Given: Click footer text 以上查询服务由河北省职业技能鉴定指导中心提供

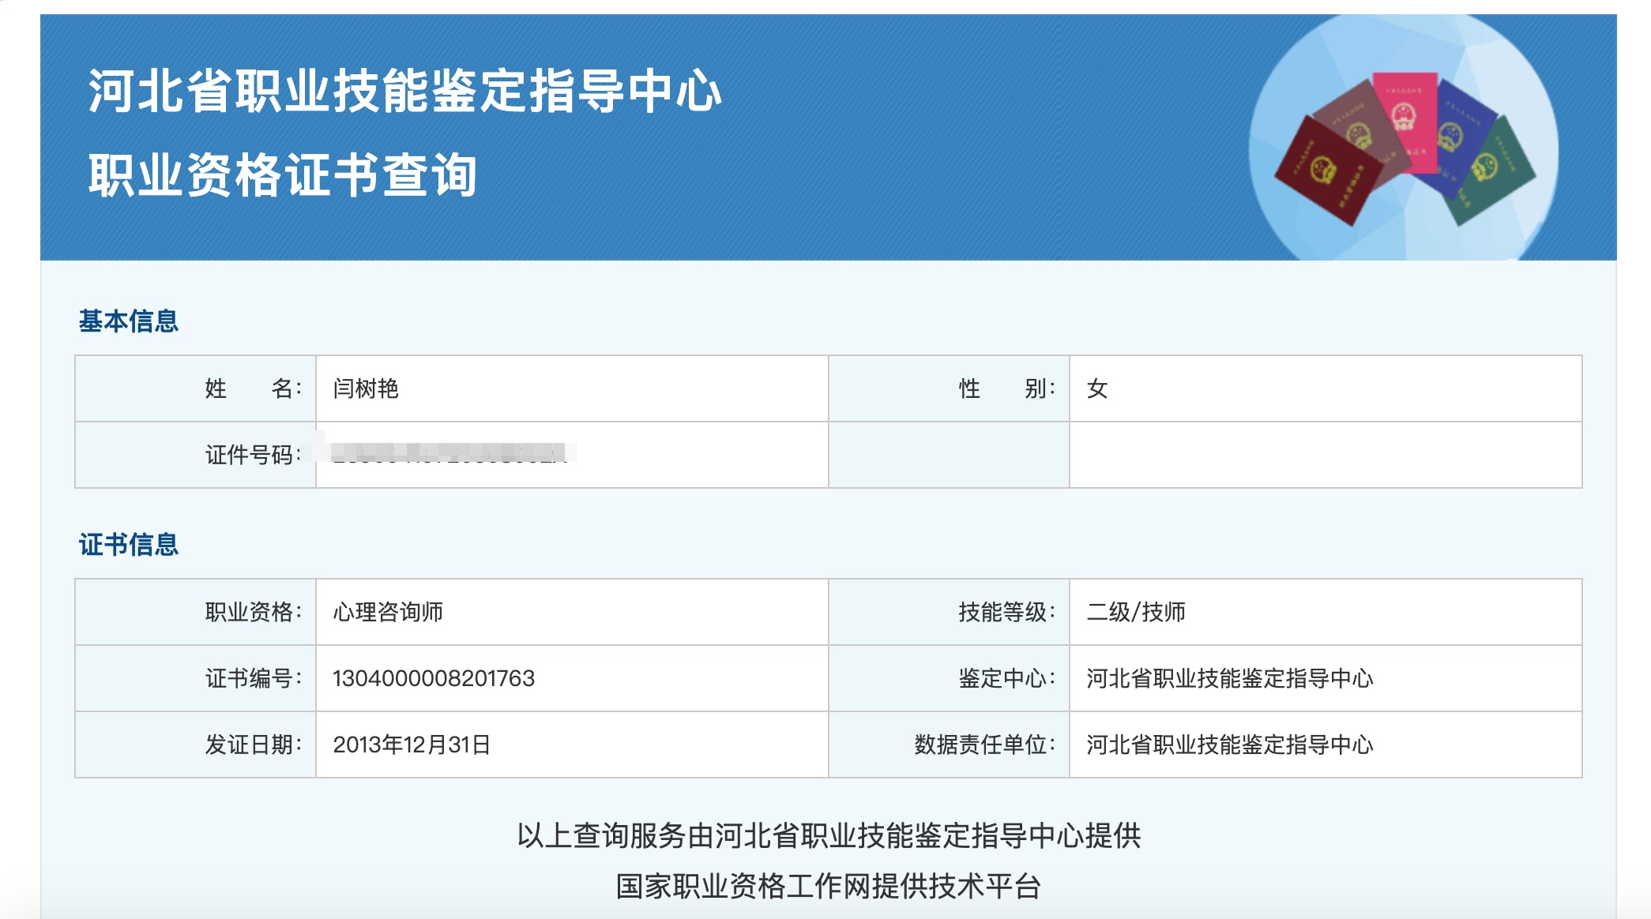Looking at the screenshot, I should point(829,835).
